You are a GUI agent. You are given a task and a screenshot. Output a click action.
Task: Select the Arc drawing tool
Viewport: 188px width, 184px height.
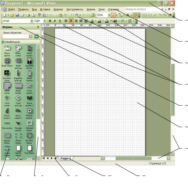160,15
